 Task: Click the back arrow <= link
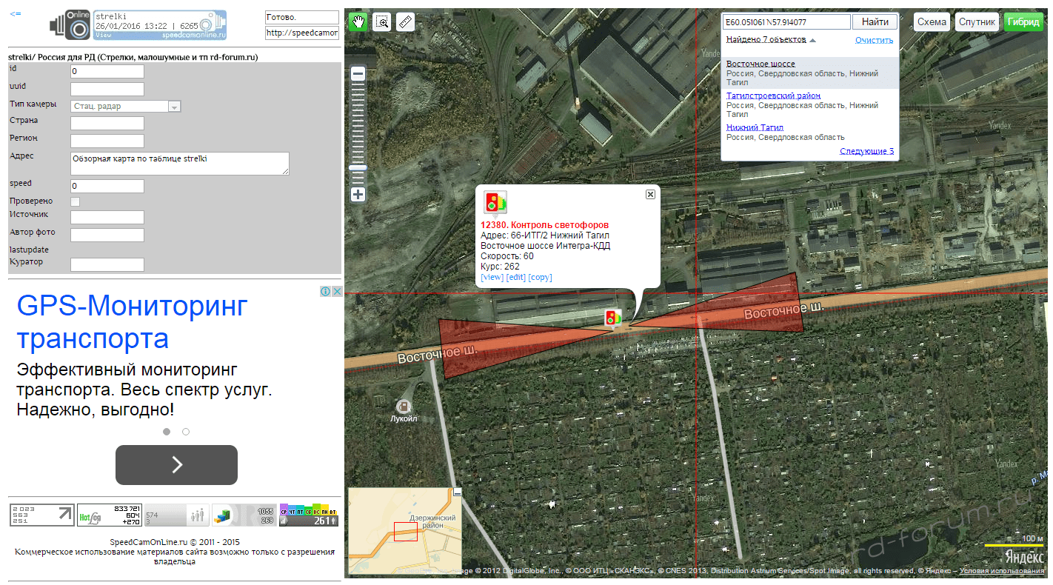click(x=16, y=14)
